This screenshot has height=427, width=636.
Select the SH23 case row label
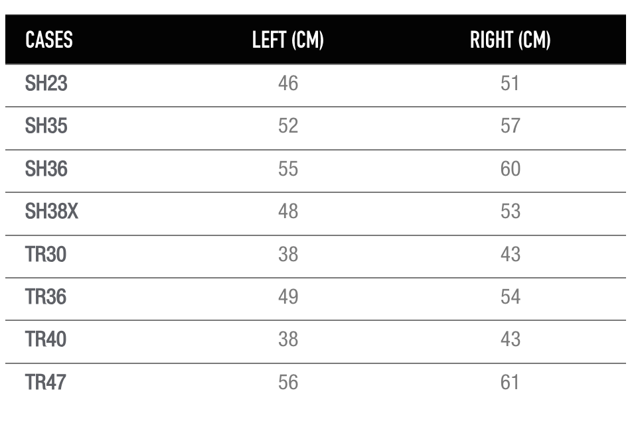46,83
